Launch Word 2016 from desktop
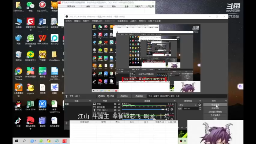 43,23
